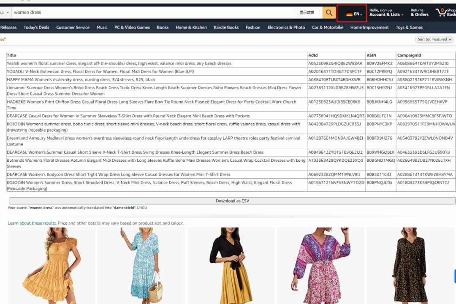Open Electronics & Photo category

click(x=286, y=27)
